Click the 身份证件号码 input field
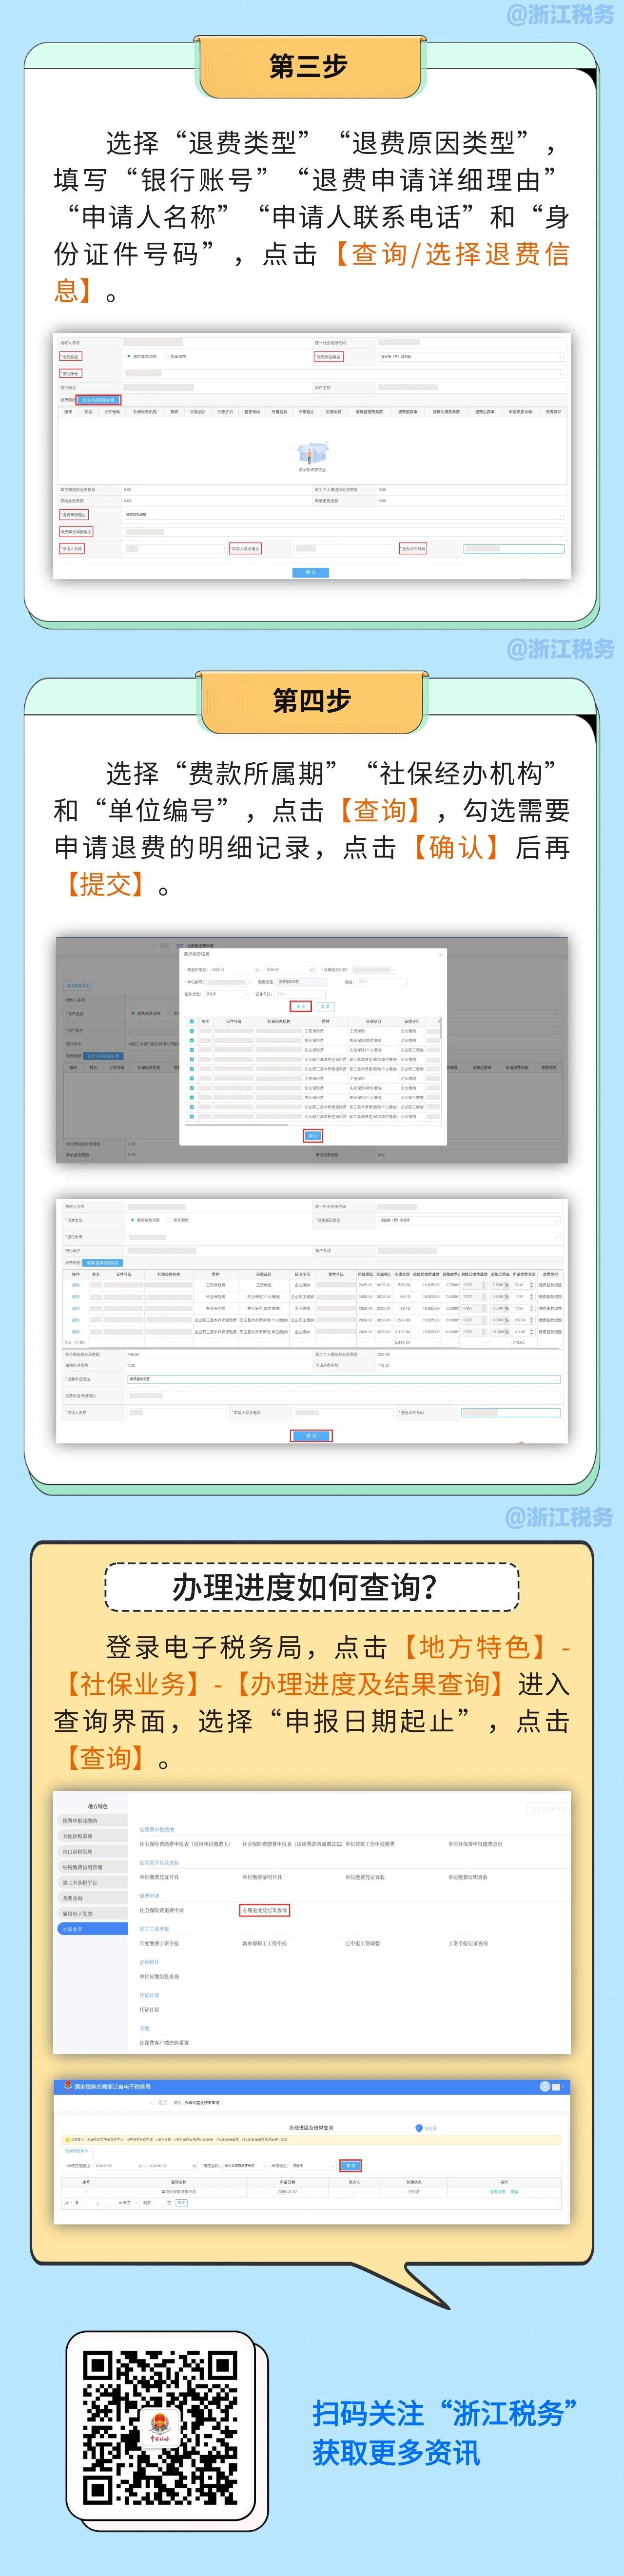624x2576 pixels. [x=513, y=548]
